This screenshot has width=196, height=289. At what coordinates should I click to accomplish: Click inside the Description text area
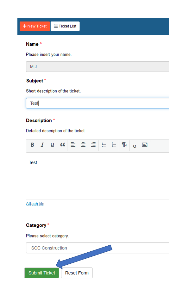98,176
